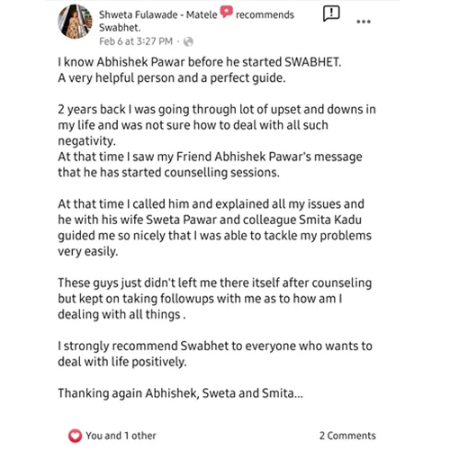Viewport: 450px width, 450px height.
Task: Open Shweta Fulawade - Matele profile name
Action: coord(158,14)
